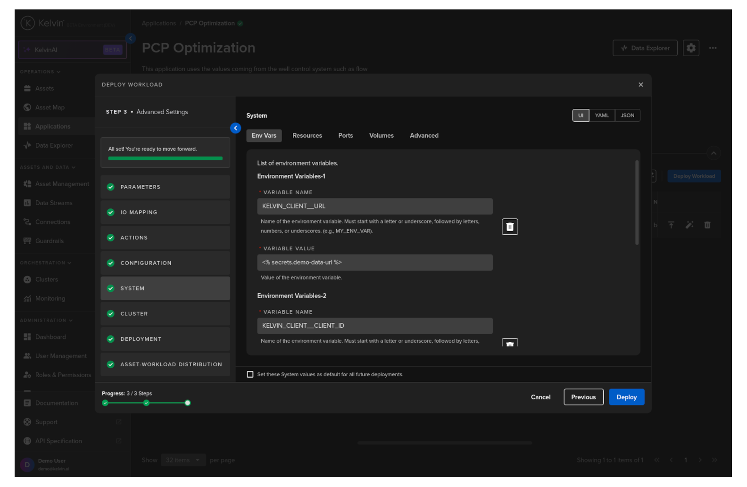Viewport: 747px width, 487px height.
Task: Click the Kelvin logo icon
Action: (28, 23)
